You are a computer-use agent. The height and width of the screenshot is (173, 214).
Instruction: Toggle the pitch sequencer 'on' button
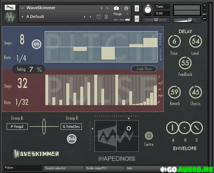(x=37, y=44)
